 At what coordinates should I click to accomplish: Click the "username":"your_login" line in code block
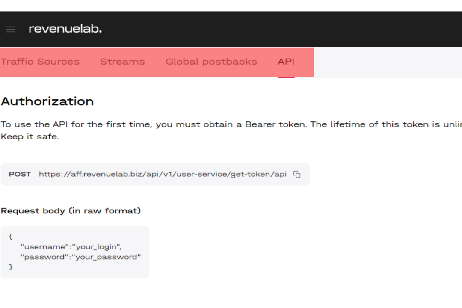click(71, 247)
